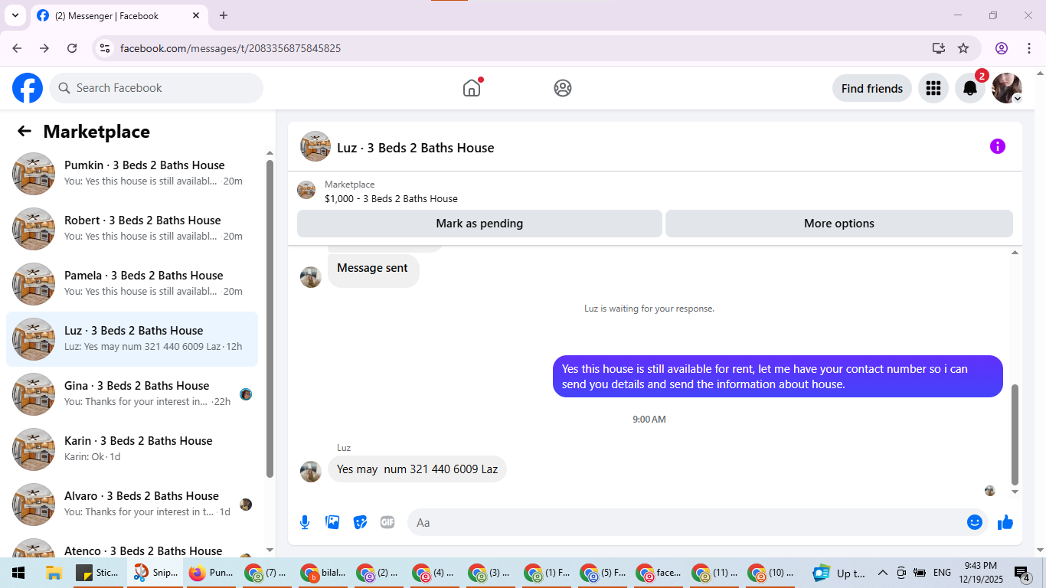The image size is (1046, 588).
Task: Click the install app icon in address bar
Action: (939, 48)
